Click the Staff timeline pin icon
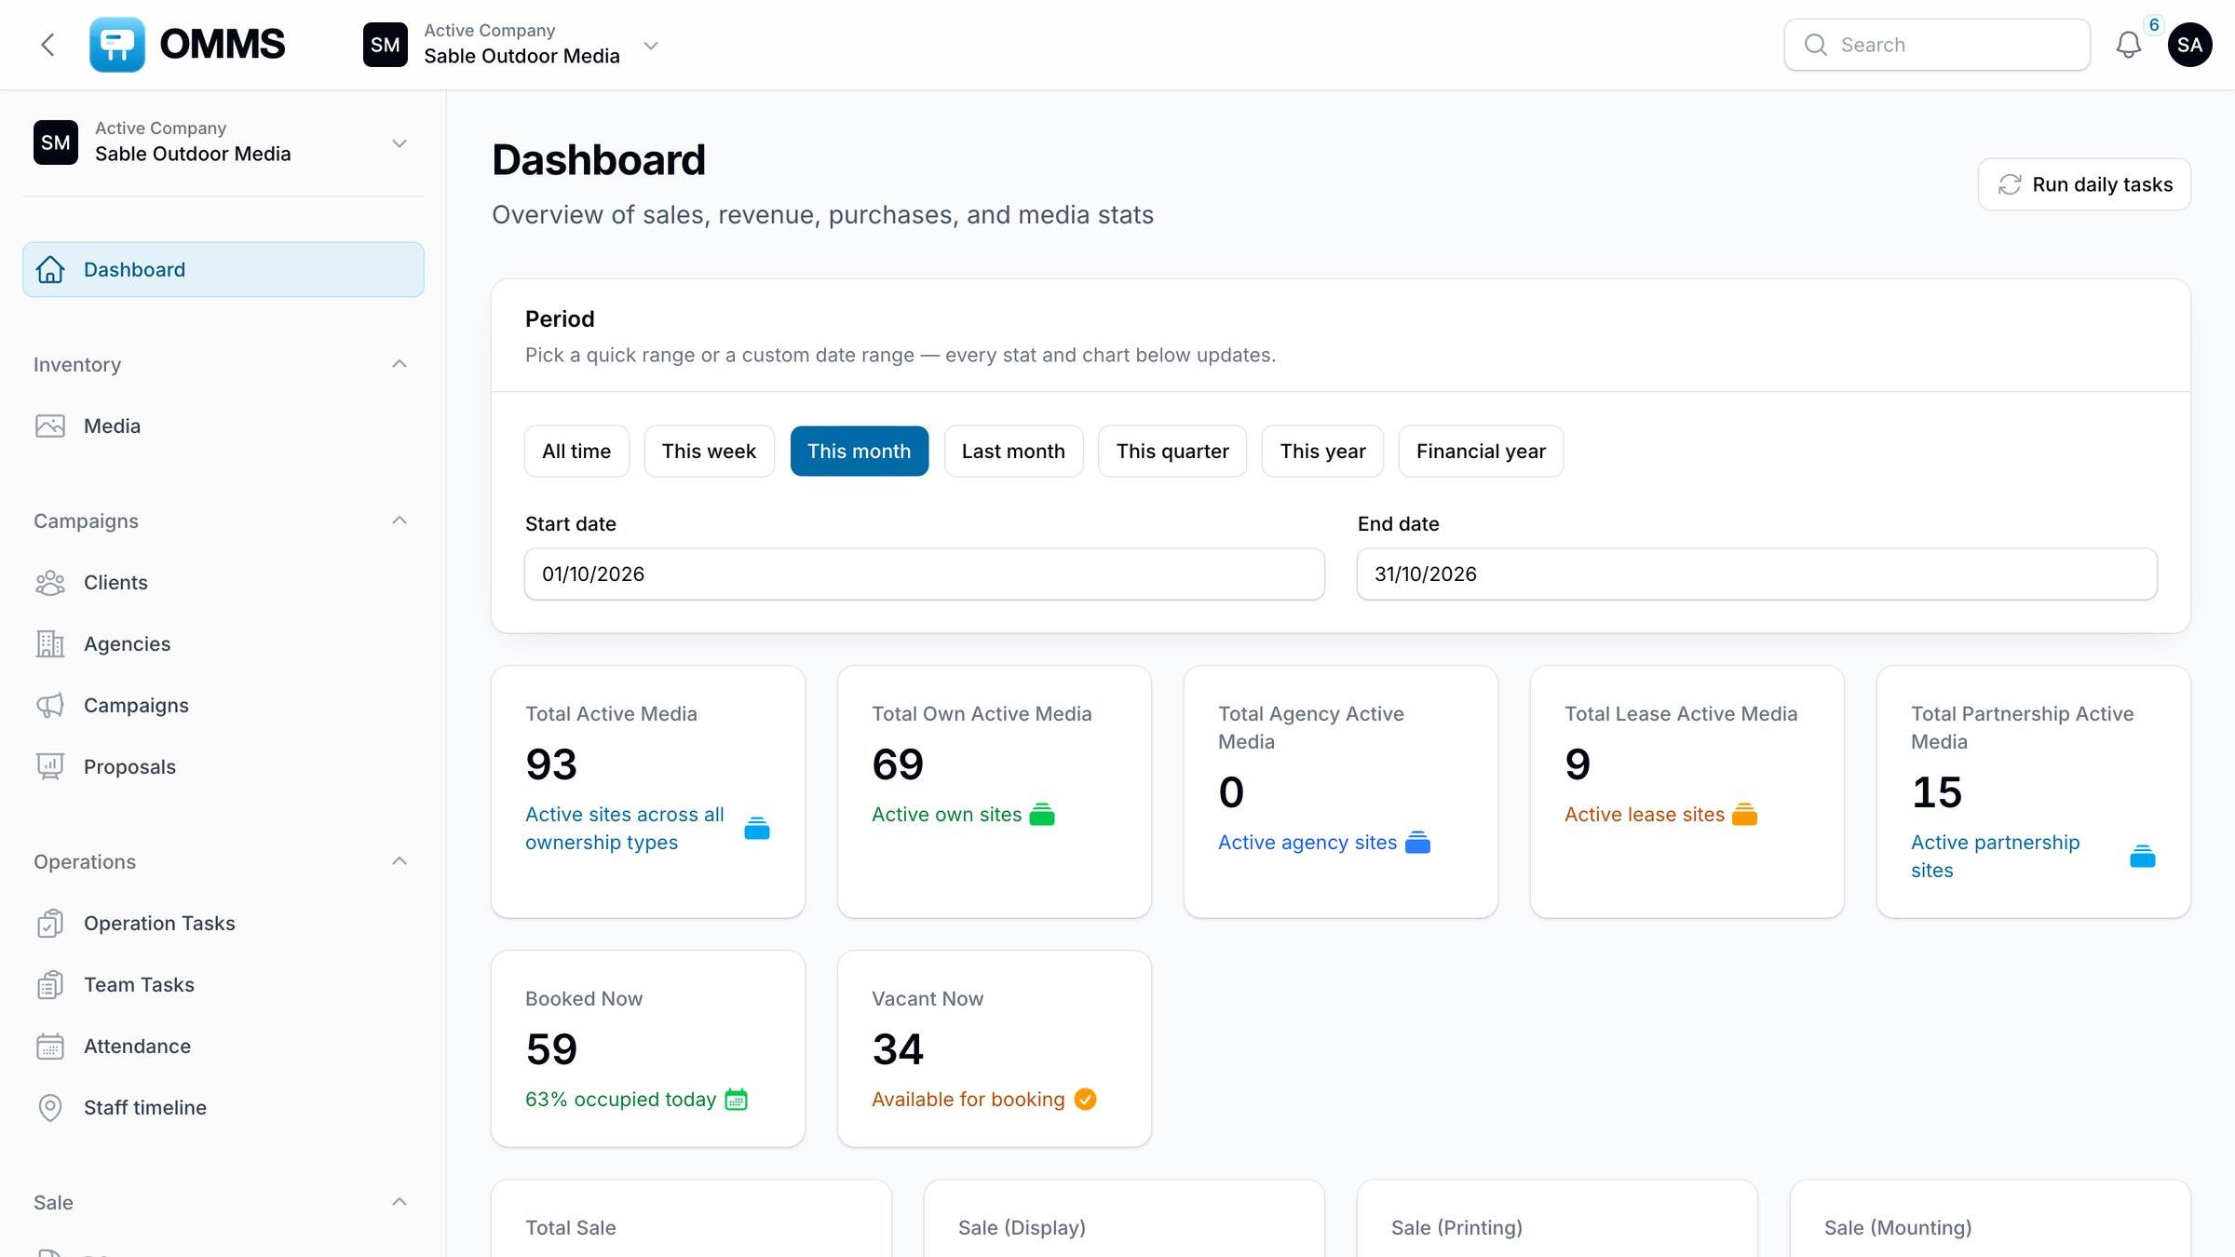 50,1108
